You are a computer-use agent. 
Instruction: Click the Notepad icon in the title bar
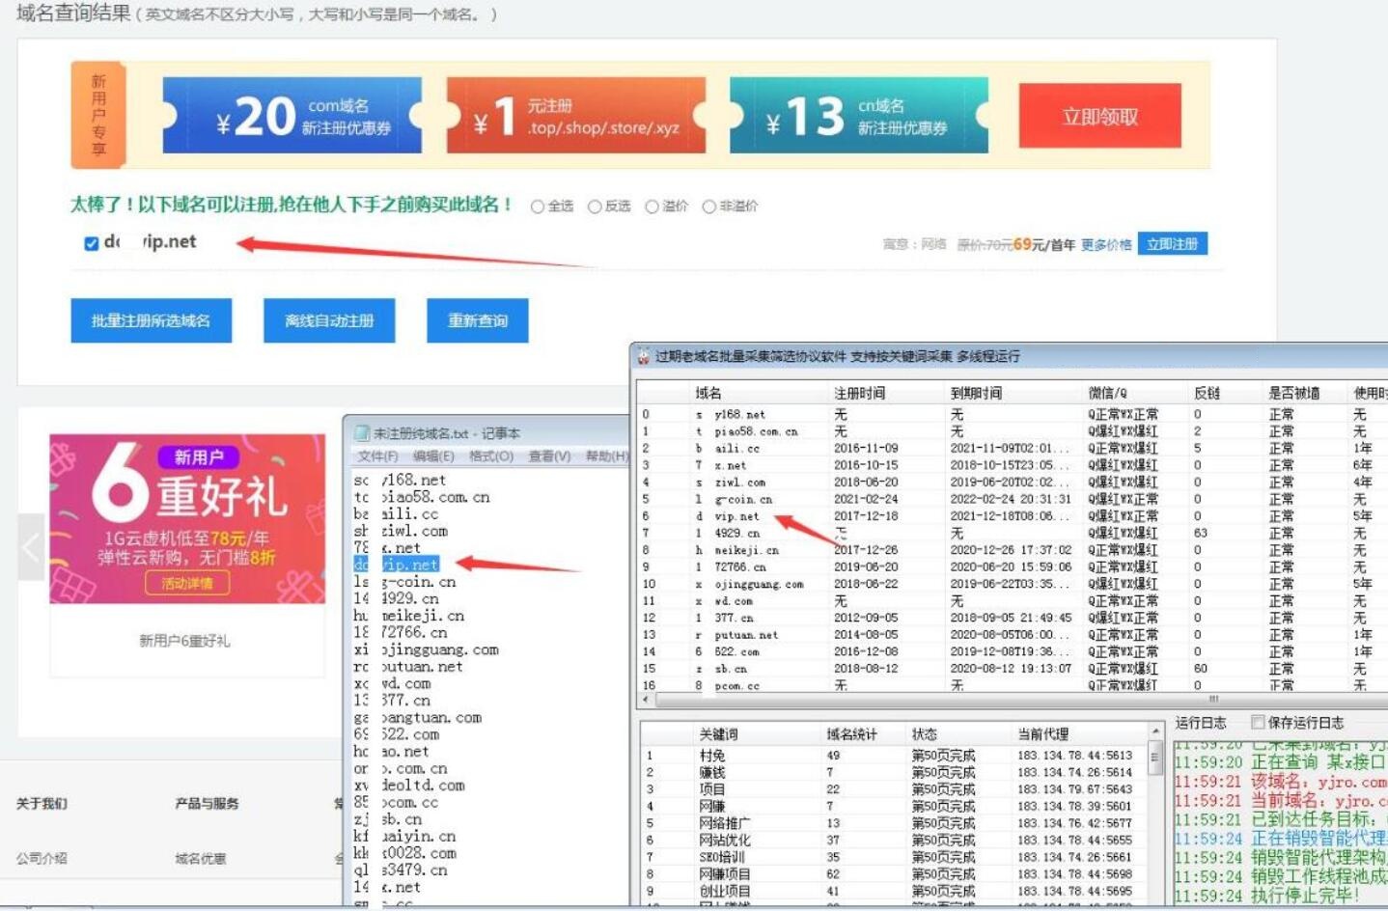[362, 433]
